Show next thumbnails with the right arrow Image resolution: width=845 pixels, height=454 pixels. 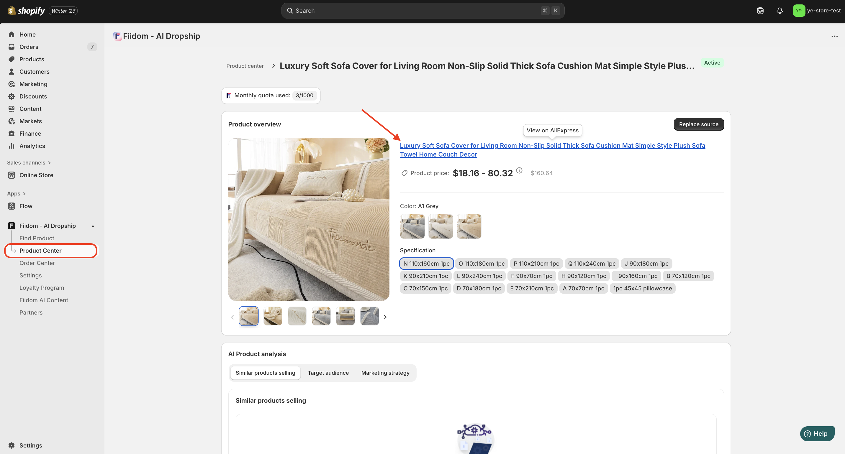tap(385, 317)
